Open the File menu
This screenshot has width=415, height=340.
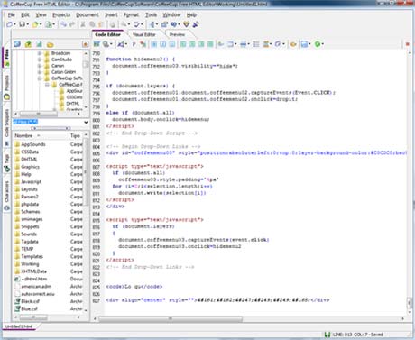coord(12,14)
